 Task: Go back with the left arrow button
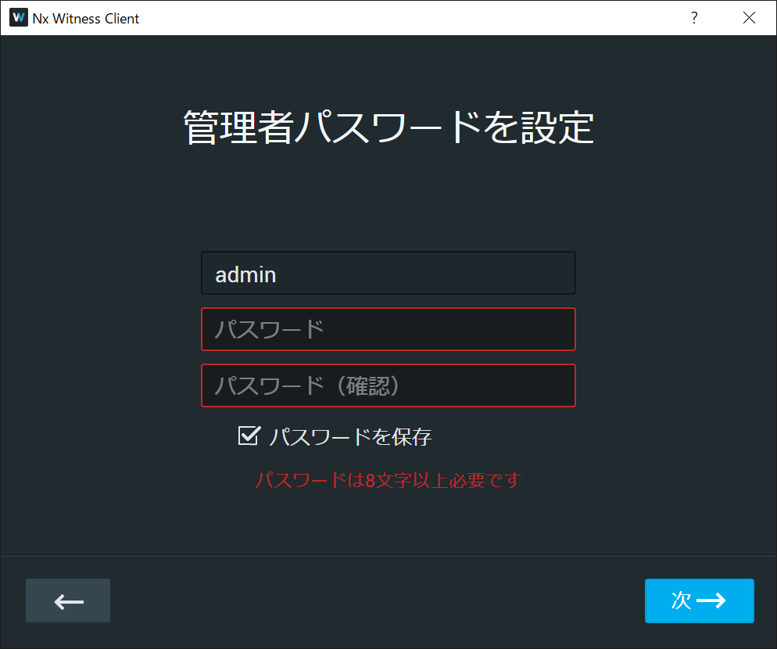[68, 601]
